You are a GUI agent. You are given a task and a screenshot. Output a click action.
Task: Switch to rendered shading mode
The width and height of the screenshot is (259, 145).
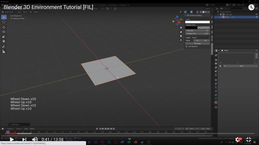tap(208, 12)
